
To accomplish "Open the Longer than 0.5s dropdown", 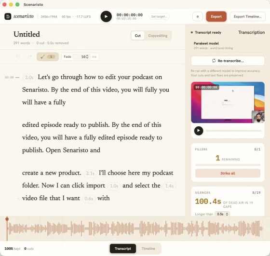I will [x=222, y=214].
